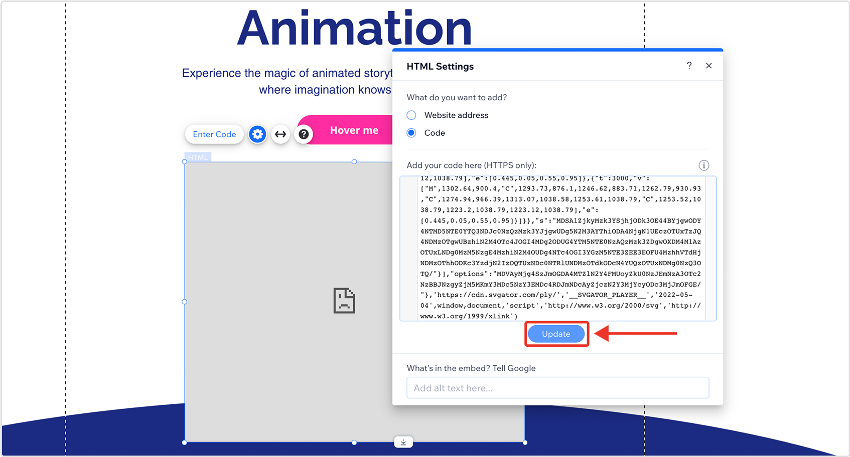Open help in HTML Settings panel header
This screenshot has height=457, width=850.
(689, 66)
